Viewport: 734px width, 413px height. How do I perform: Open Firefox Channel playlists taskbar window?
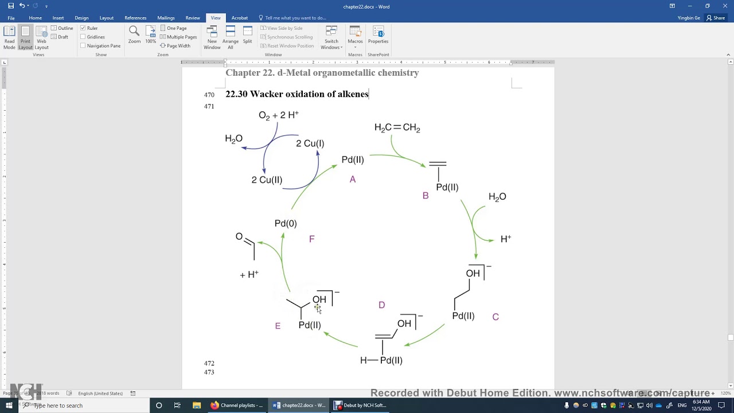click(x=237, y=406)
